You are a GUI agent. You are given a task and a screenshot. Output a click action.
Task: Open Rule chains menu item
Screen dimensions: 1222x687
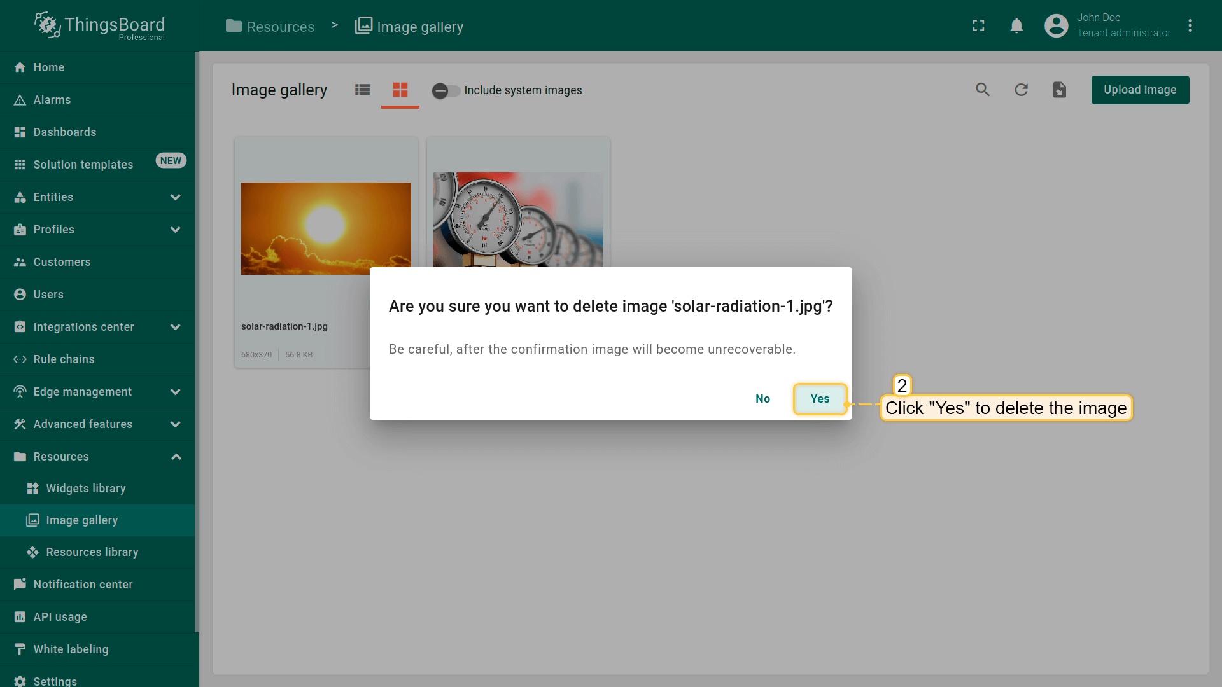tap(64, 359)
